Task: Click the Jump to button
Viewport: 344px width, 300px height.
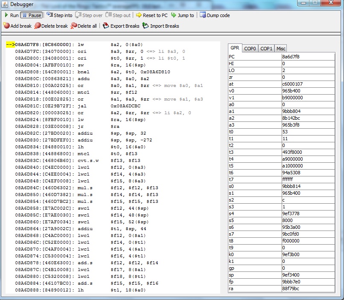Action: (x=182, y=15)
